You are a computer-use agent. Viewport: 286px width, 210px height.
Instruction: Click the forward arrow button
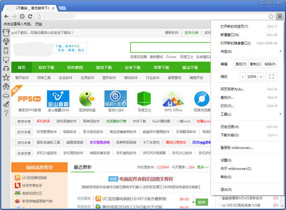14,16
